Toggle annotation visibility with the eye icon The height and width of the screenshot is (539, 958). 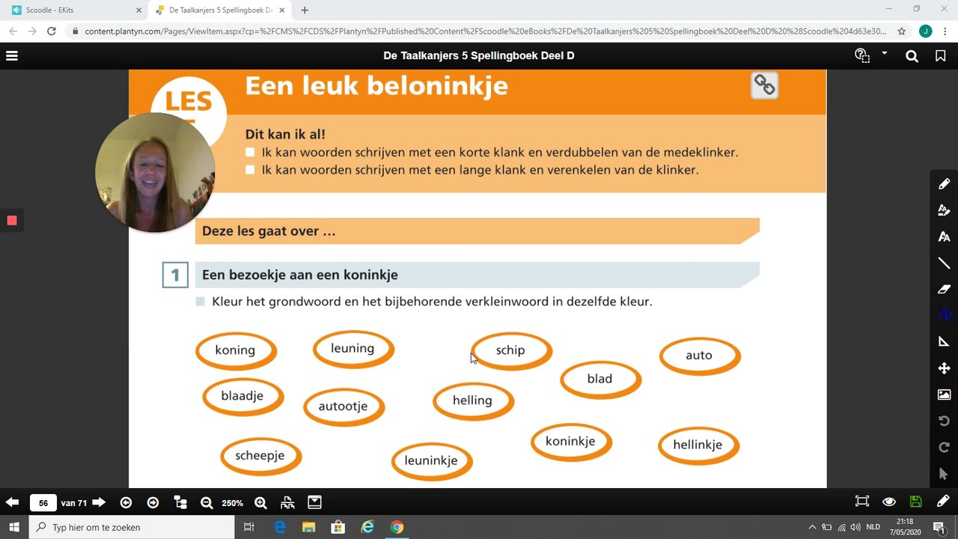[889, 502]
